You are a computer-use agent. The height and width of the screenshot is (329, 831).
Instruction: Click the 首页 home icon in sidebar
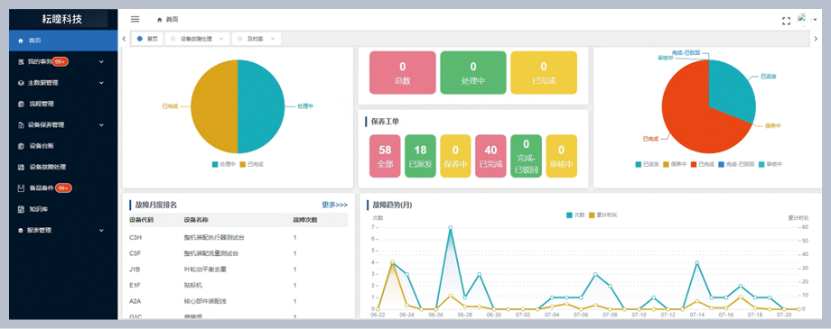click(21, 41)
